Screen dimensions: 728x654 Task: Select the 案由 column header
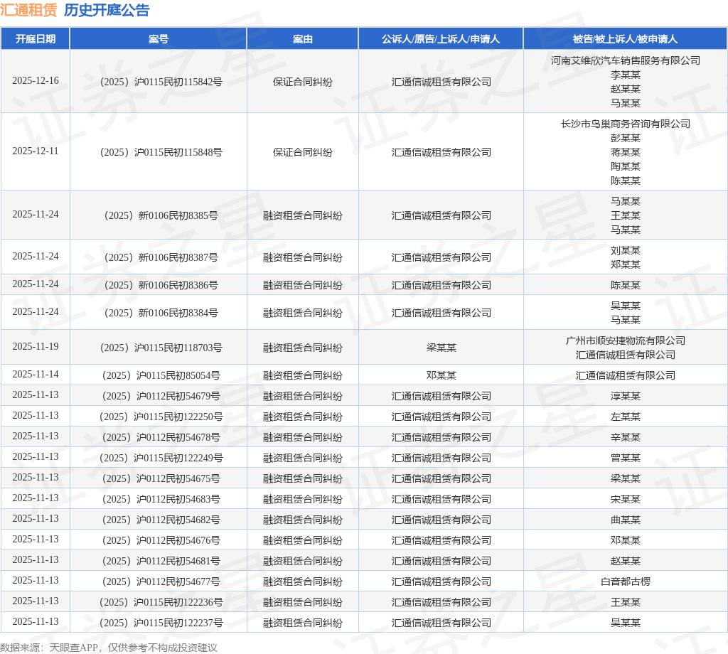click(x=302, y=39)
